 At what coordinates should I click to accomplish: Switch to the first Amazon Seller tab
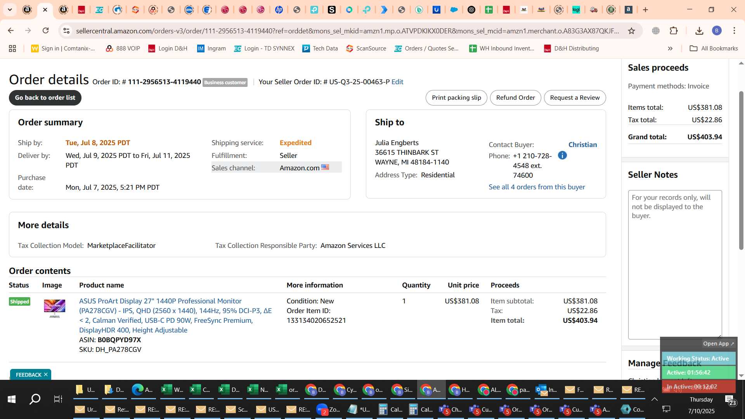click(x=27, y=10)
